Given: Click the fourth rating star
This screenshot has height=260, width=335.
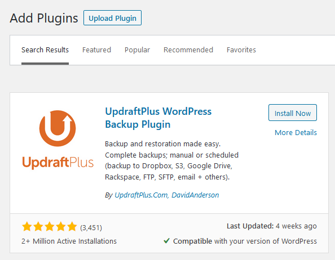Looking at the screenshot, I should click(x=61, y=227).
